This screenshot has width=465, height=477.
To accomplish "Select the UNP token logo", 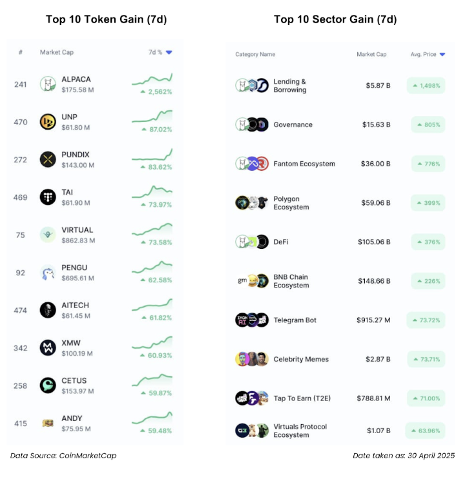I will [x=48, y=122].
